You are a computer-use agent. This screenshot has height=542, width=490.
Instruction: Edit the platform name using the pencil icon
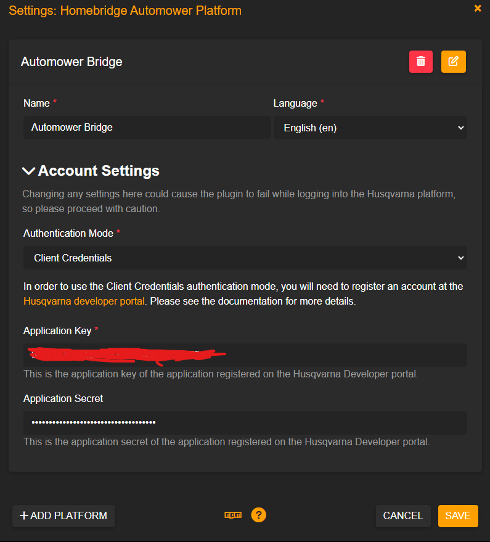[453, 61]
